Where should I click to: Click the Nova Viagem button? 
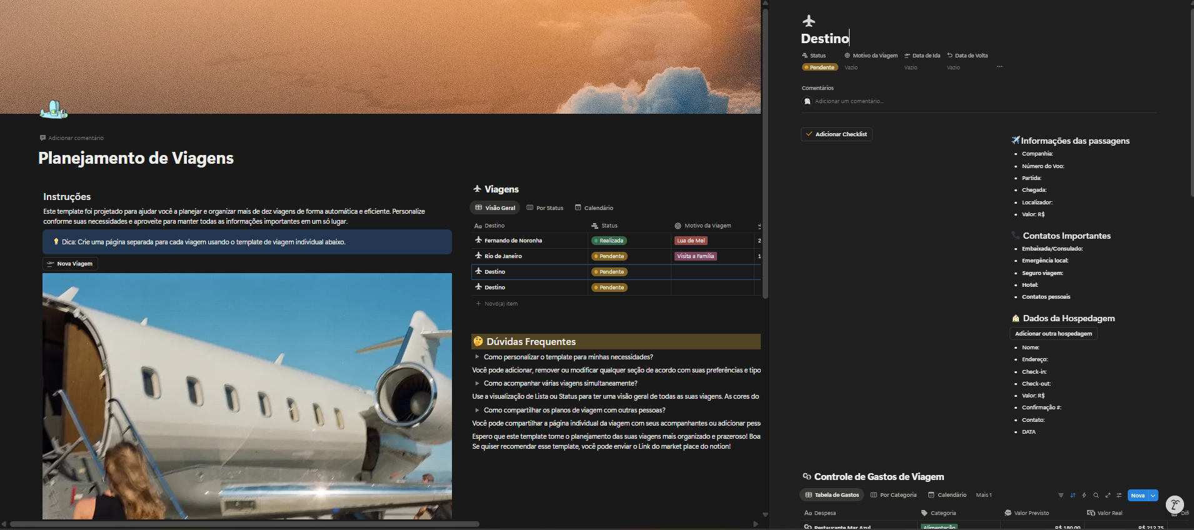point(70,264)
